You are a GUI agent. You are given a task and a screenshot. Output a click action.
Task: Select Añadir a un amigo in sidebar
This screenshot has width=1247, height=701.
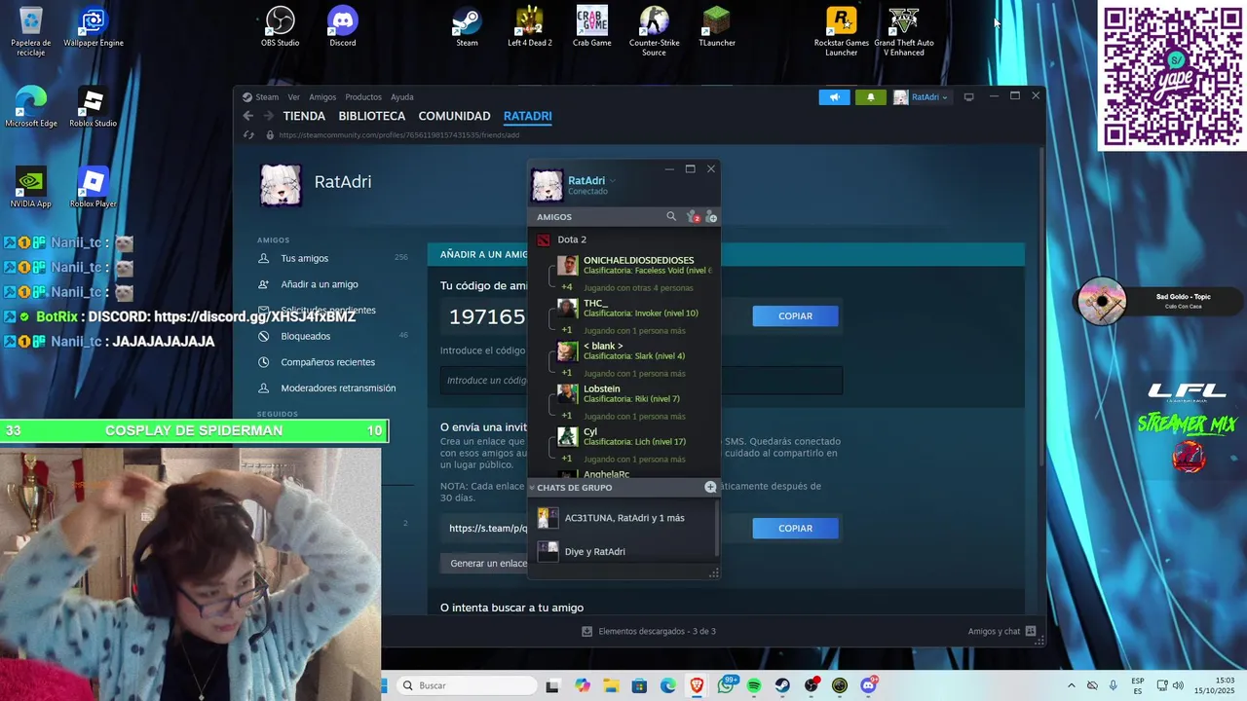click(320, 284)
